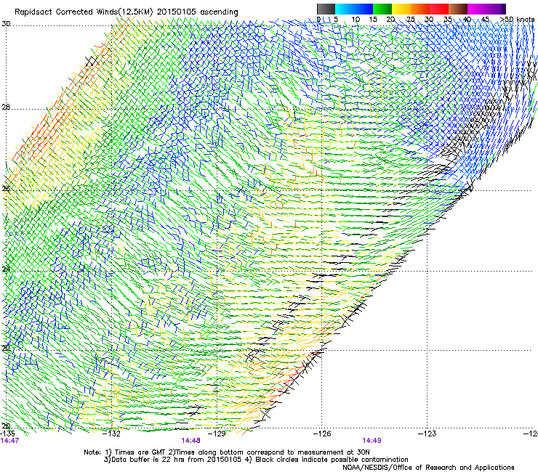This screenshot has height=472, width=538.
Task: Click the legend tick label '10'
Action: [x=356, y=19]
